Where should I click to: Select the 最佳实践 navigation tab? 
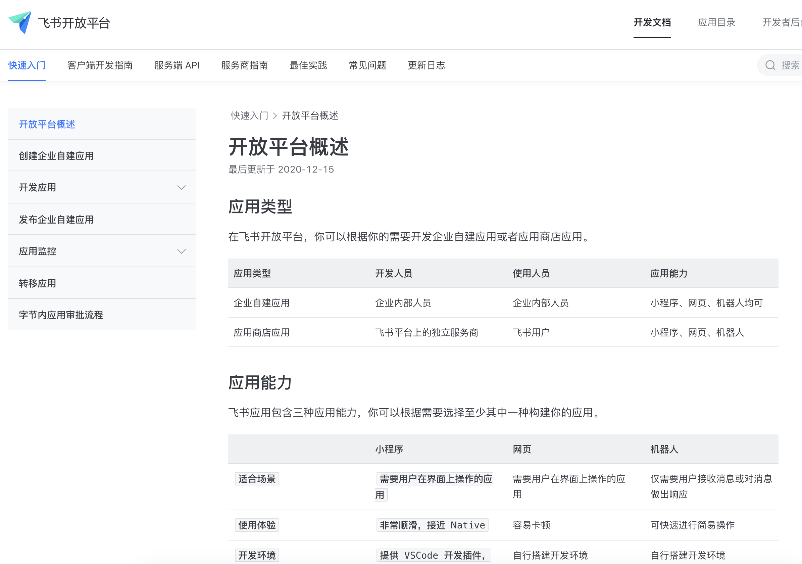pyautogui.click(x=308, y=65)
